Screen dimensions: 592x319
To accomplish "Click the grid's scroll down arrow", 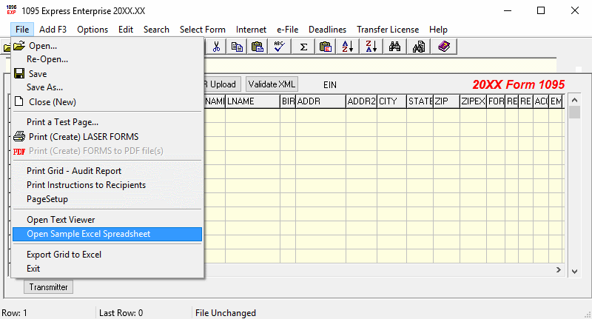I will 574,273.
